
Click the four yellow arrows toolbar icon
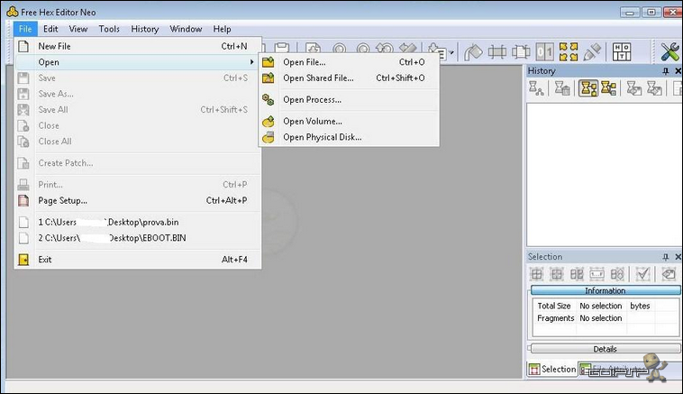pos(569,52)
